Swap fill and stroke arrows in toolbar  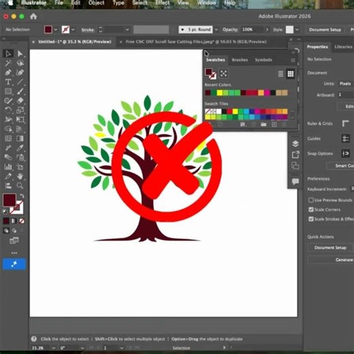click(x=22, y=196)
